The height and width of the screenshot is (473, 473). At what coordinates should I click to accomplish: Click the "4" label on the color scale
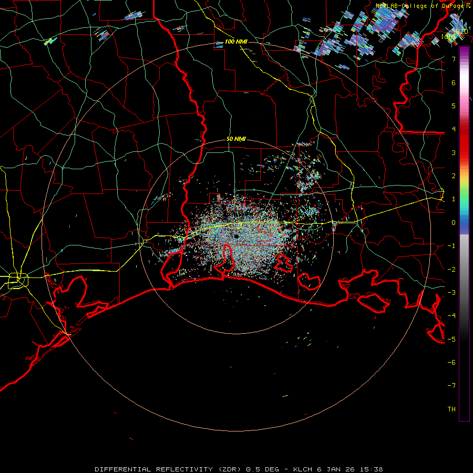coord(454,129)
